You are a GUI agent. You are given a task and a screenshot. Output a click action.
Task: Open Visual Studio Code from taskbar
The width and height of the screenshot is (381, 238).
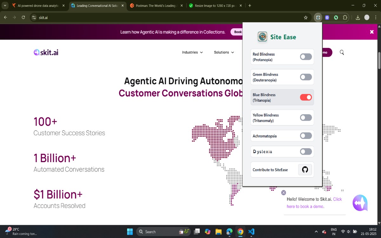(251, 232)
